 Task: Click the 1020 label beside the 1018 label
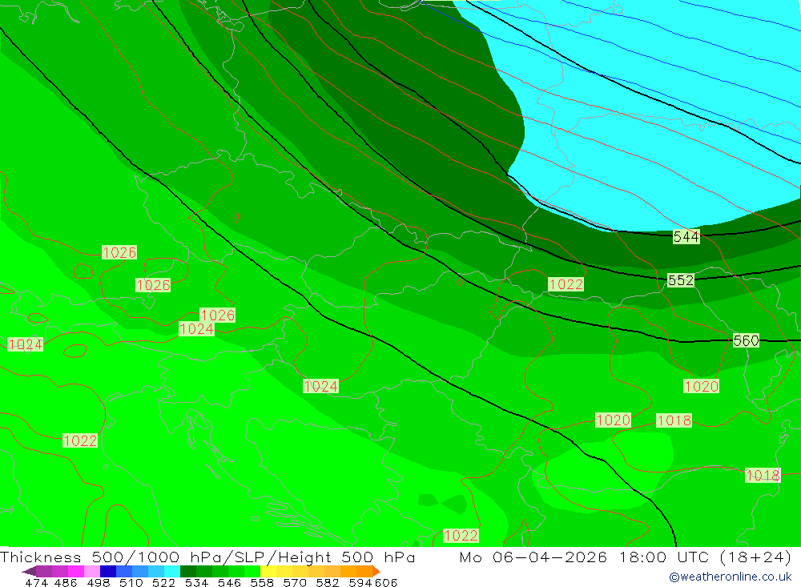[613, 420]
